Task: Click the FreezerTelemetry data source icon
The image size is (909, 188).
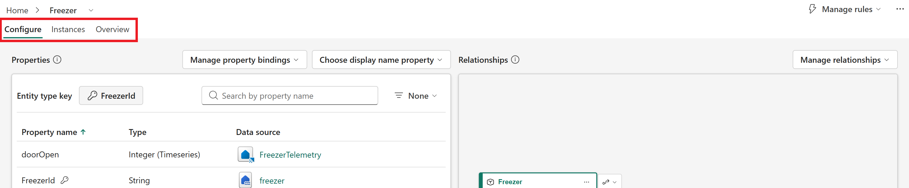Action: click(x=246, y=154)
